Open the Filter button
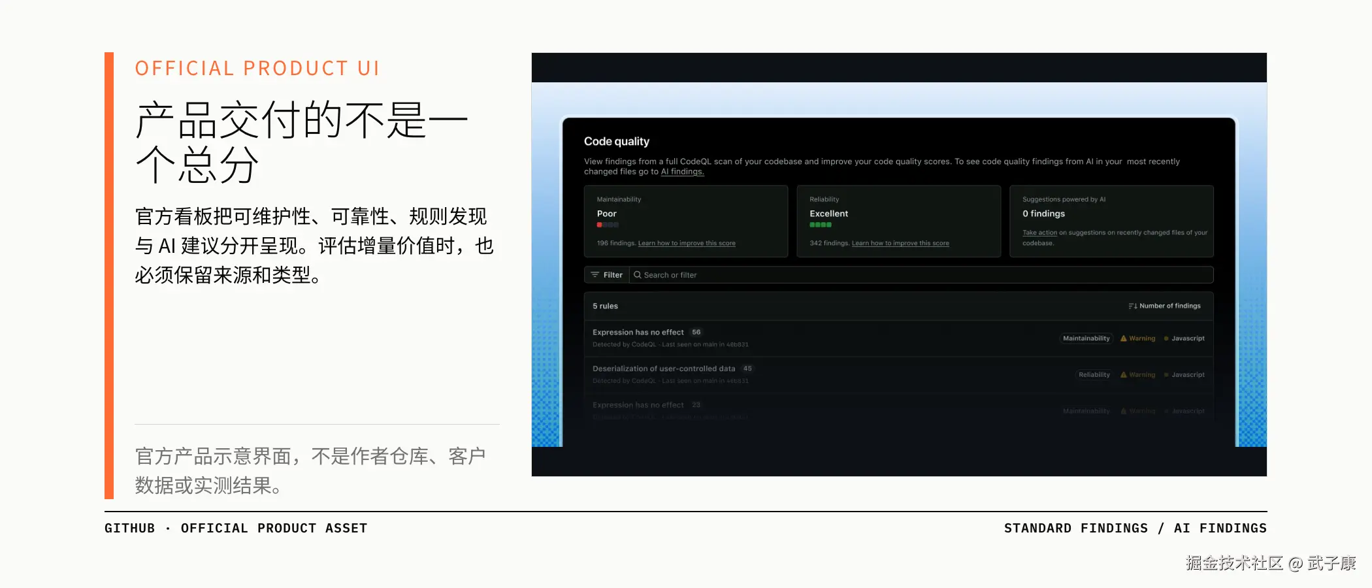 pos(607,275)
